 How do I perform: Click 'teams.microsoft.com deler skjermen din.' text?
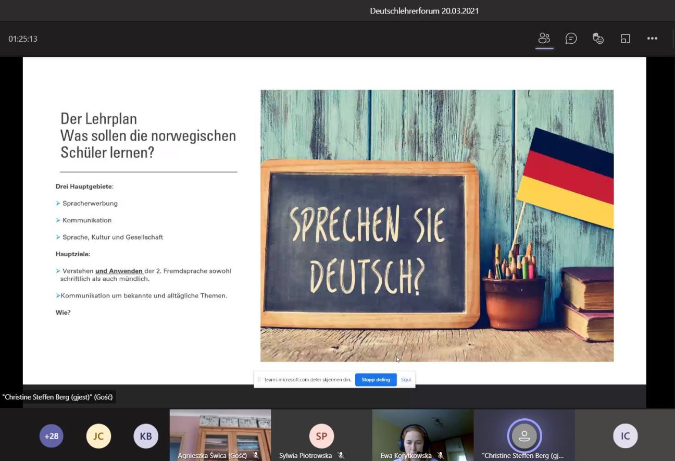(308, 380)
